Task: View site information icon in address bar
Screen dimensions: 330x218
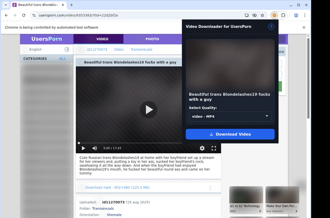Action: click(x=34, y=15)
